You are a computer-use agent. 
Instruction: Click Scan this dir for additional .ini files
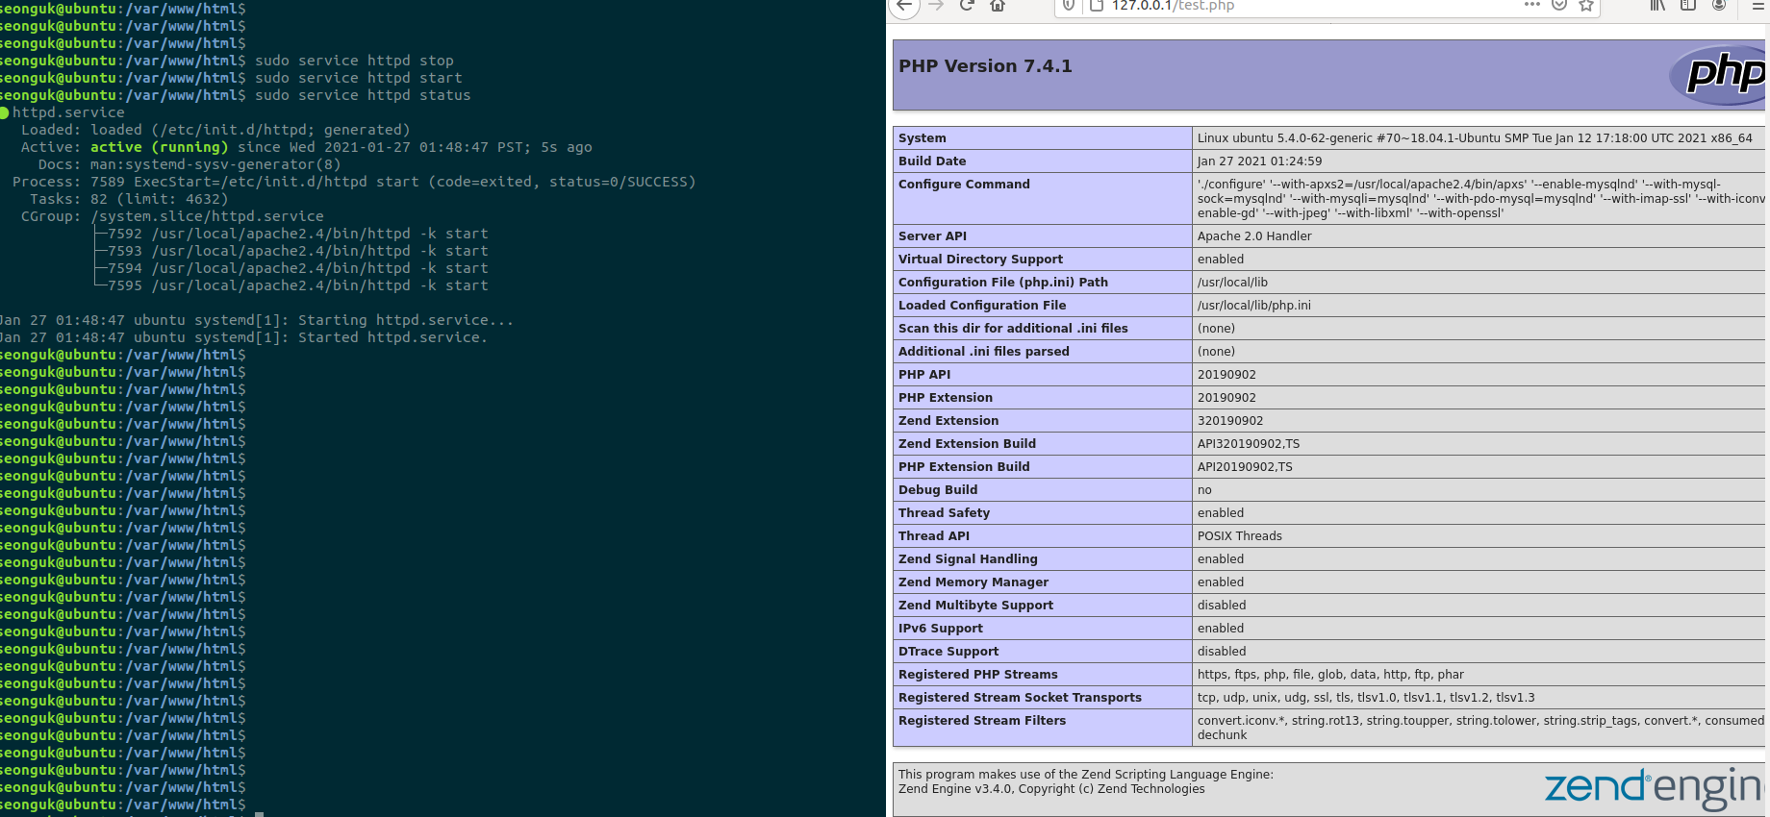(1013, 329)
